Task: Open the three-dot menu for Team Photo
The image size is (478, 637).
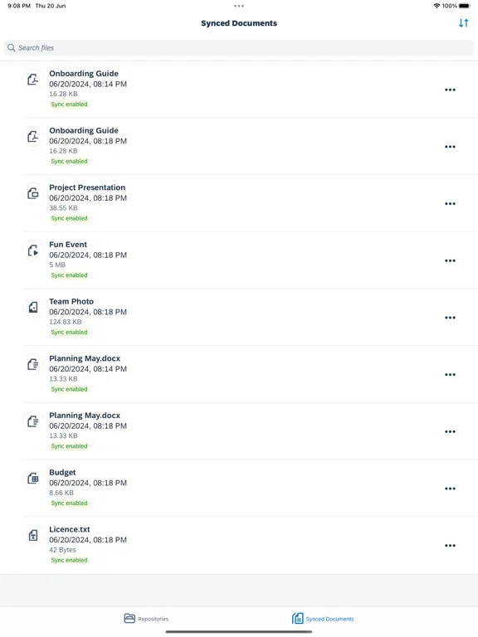Action: coord(450,318)
